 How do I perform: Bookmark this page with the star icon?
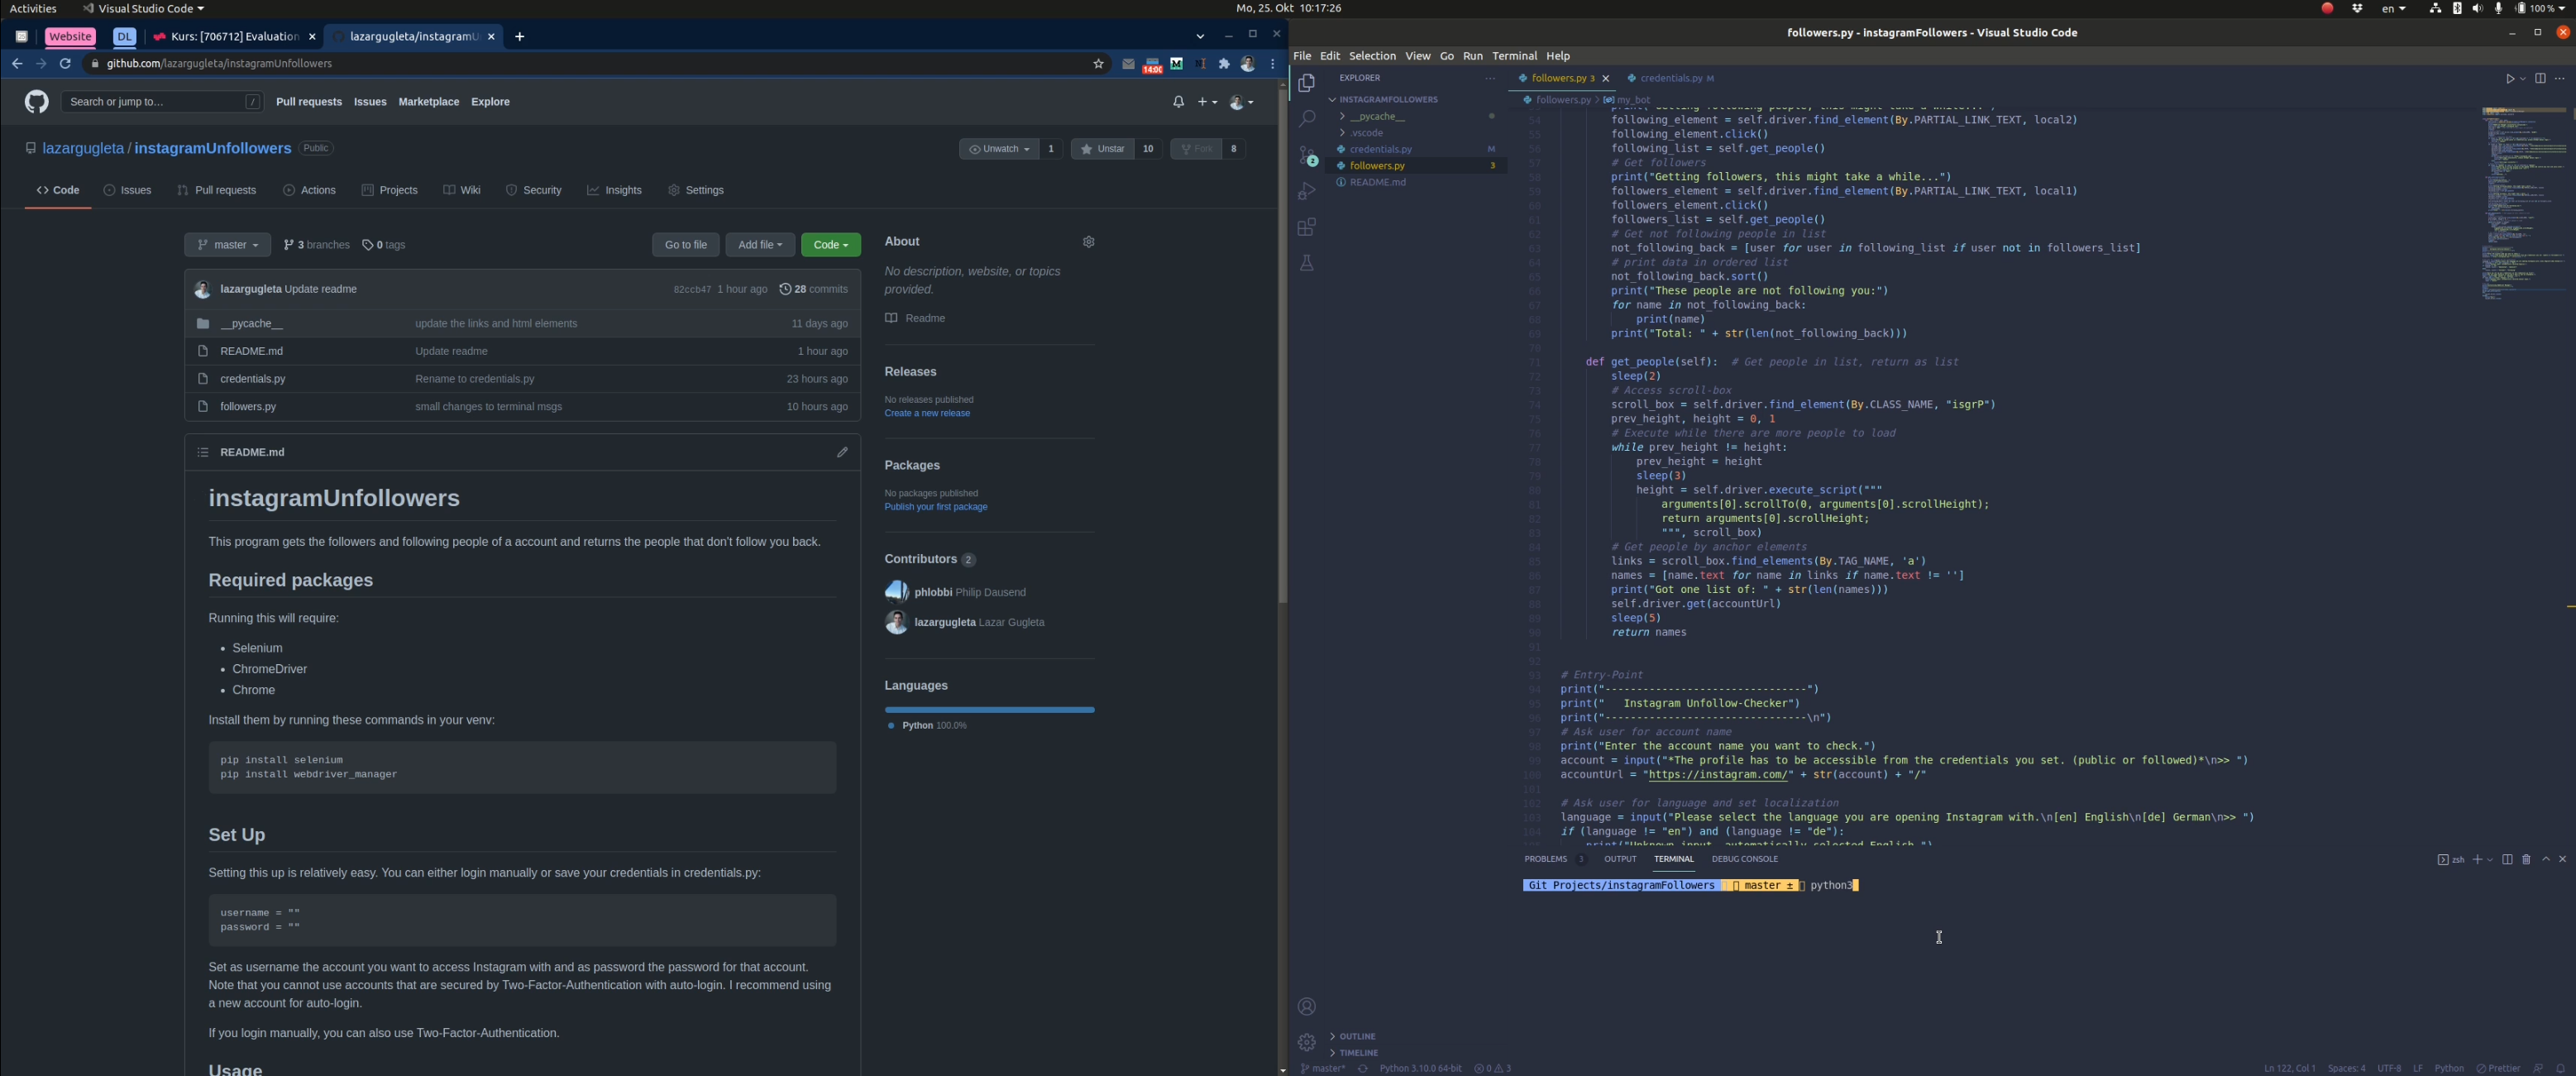tap(1098, 64)
